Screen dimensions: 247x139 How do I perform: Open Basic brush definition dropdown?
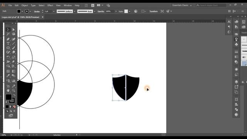[95, 11]
